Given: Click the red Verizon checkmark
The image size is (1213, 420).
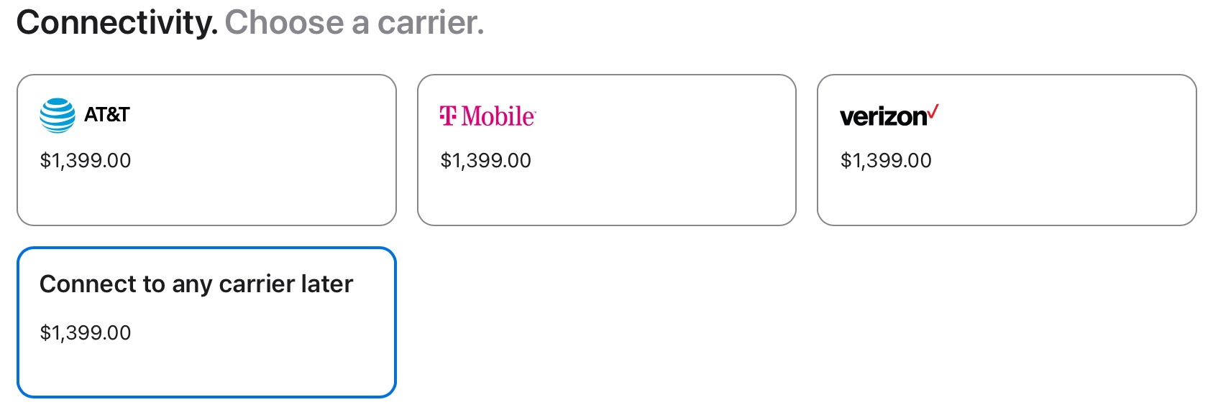Looking at the screenshot, I should (933, 111).
